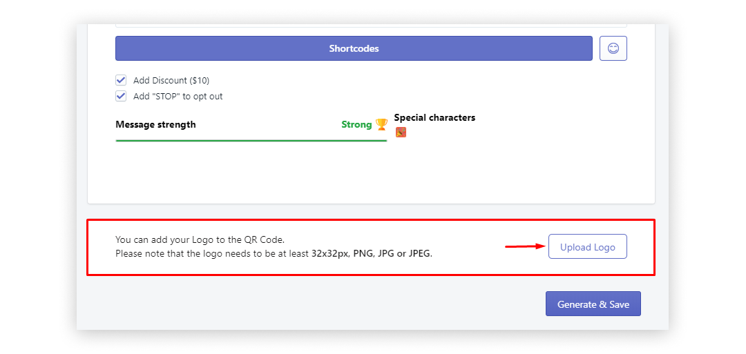Viewport: 746px width, 354px height.
Task: Open the Shortcodes button
Action: pyautogui.click(x=354, y=48)
